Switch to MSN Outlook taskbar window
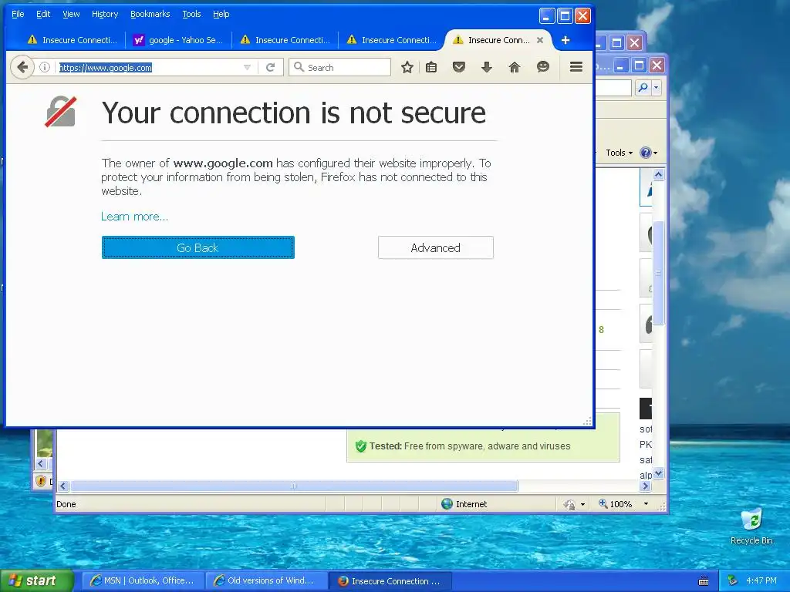The width and height of the screenshot is (790, 592). click(x=142, y=581)
